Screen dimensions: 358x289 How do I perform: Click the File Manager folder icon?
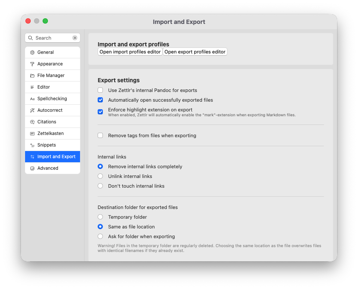coord(32,75)
